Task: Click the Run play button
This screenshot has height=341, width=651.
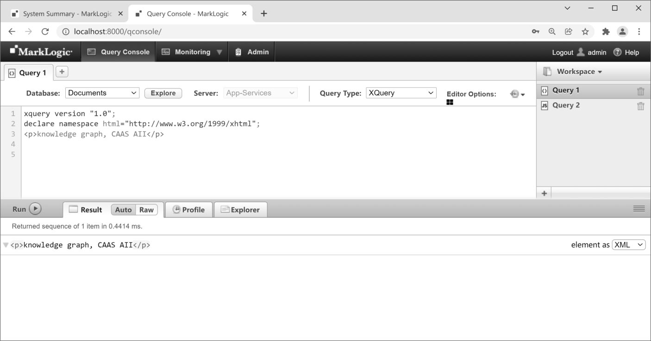Action: [x=35, y=209]
